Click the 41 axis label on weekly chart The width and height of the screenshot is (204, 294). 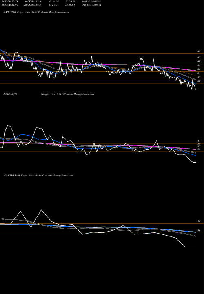pyautogui.click(x=199, y=140)
